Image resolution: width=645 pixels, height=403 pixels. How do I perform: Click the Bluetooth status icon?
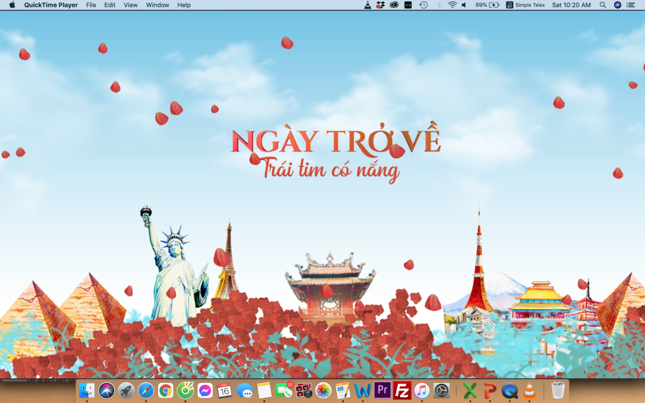point(439,5)
